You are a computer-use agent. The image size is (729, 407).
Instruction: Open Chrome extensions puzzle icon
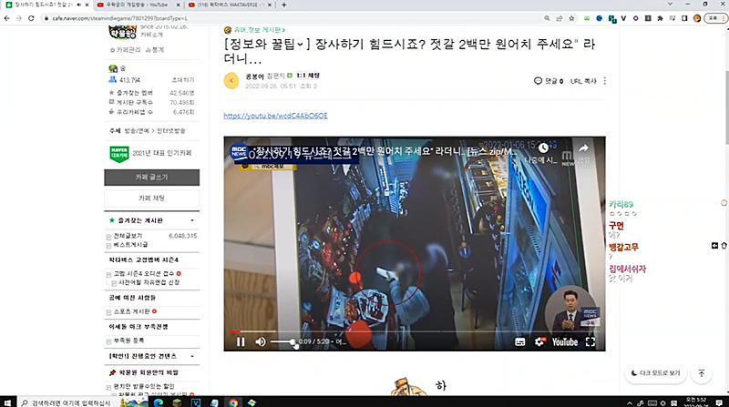pyautogui.click(x=660, y=18)
